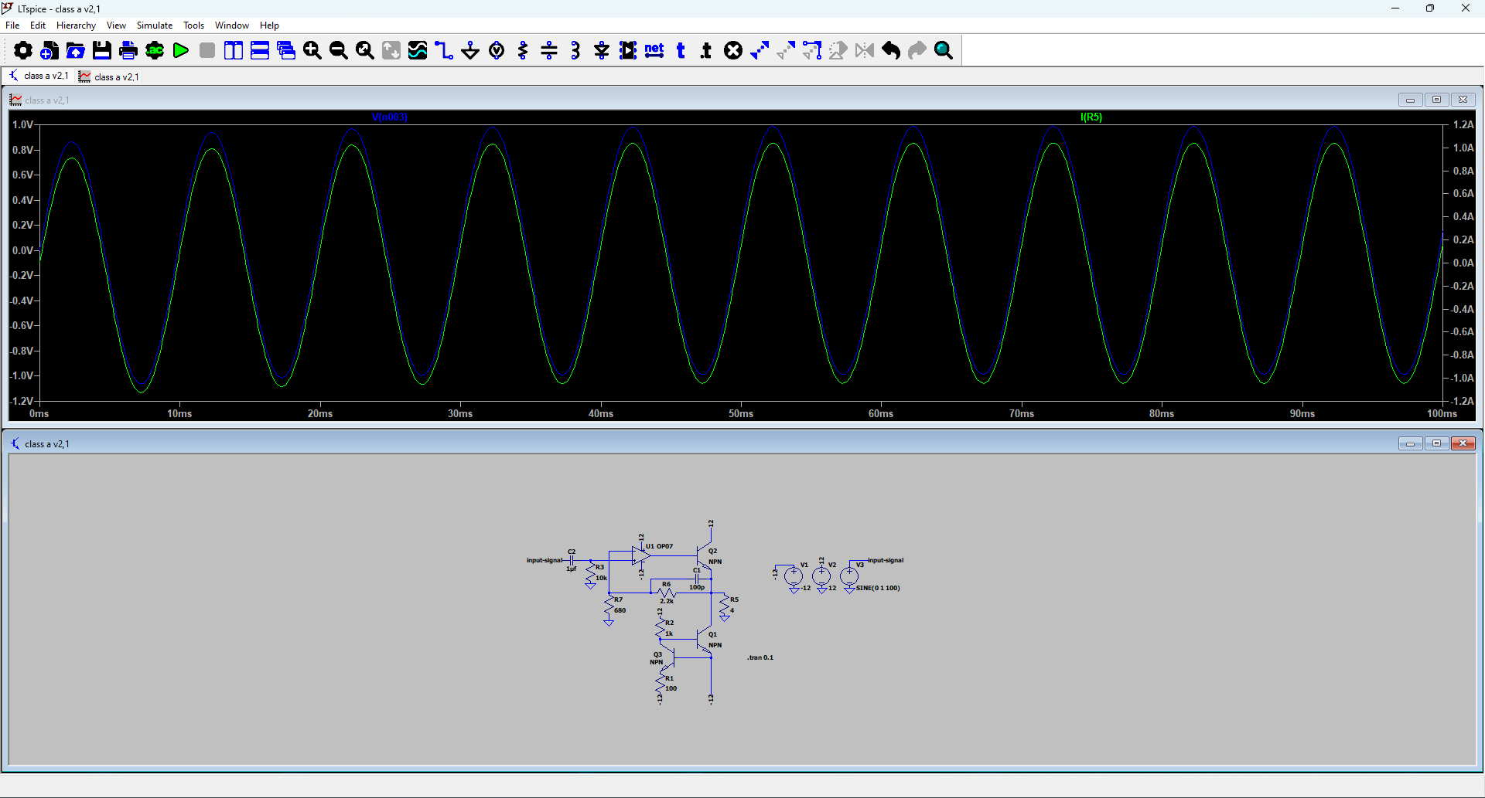Screen dimensions: 1485x798
Task: Print the current view
Action: click(128, 51)
